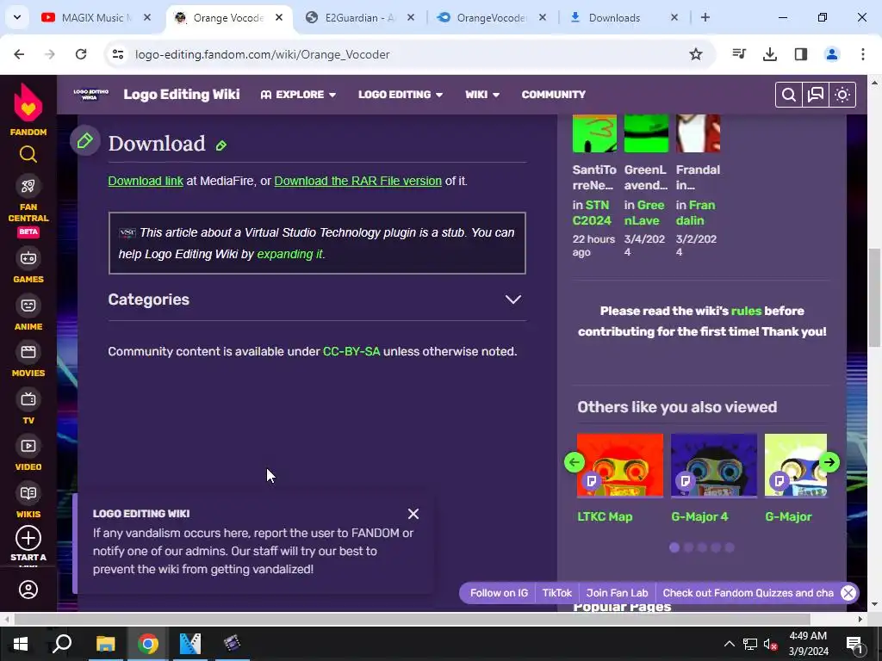Select first carousel pagination dot
The image size is (882, 661).
point(674,547)
